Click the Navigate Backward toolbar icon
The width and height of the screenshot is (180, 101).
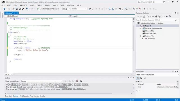pos(4,9)
